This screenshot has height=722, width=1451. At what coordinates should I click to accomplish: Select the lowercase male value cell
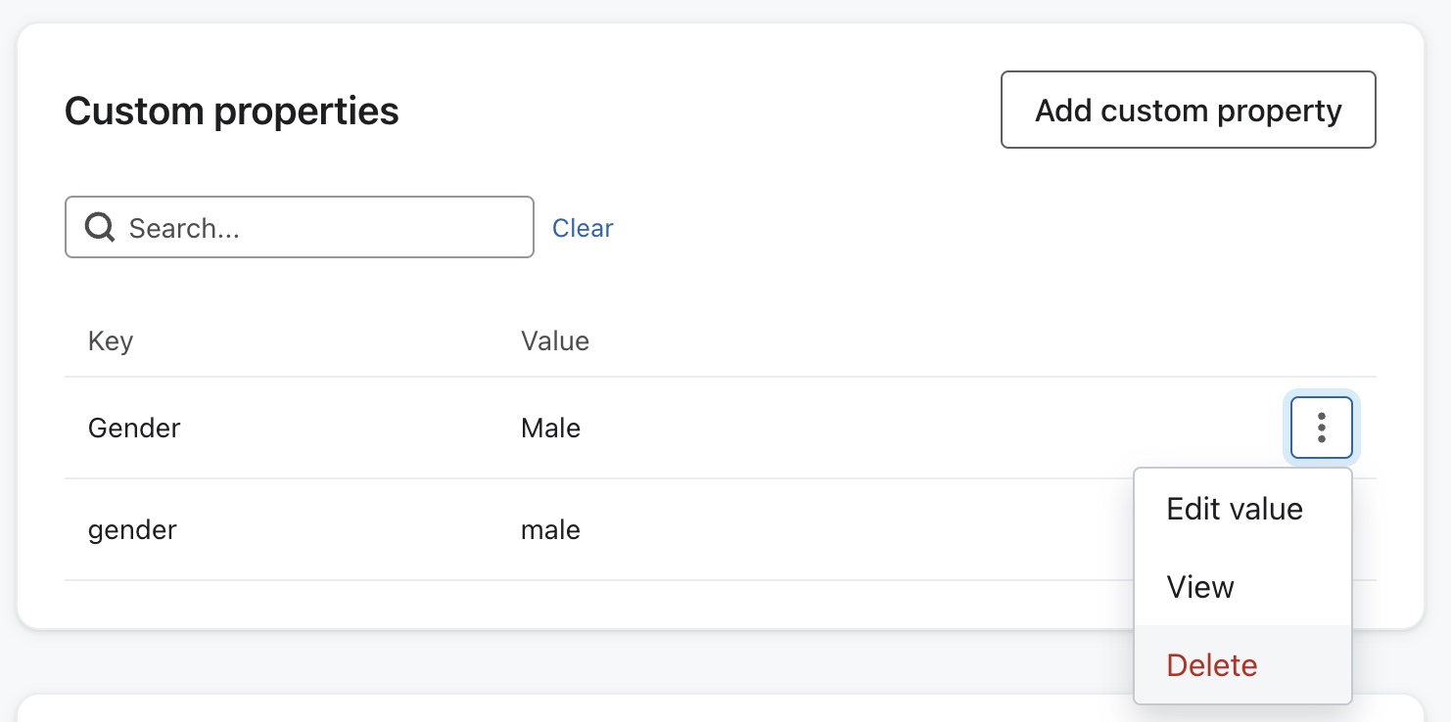tap(550, 529)
